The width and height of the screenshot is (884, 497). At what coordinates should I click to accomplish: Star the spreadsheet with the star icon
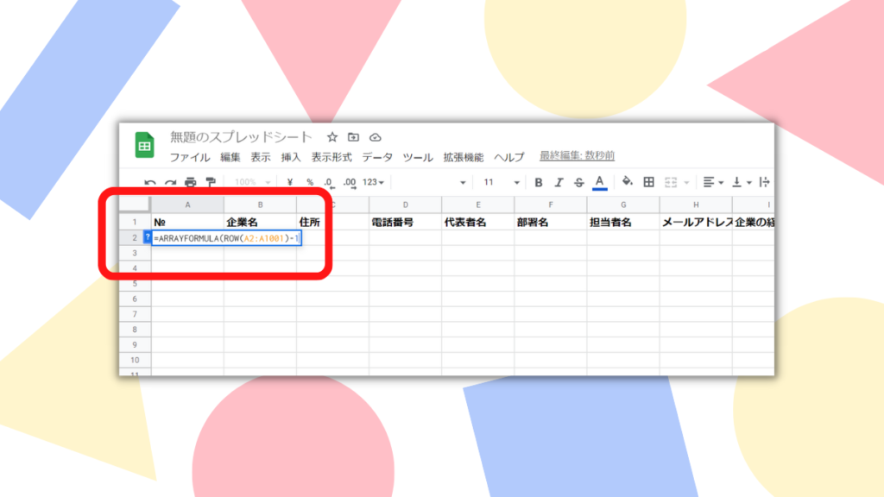click(332, 137)
